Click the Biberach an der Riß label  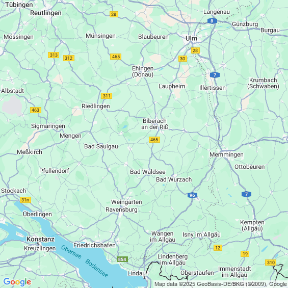(154, 124)
